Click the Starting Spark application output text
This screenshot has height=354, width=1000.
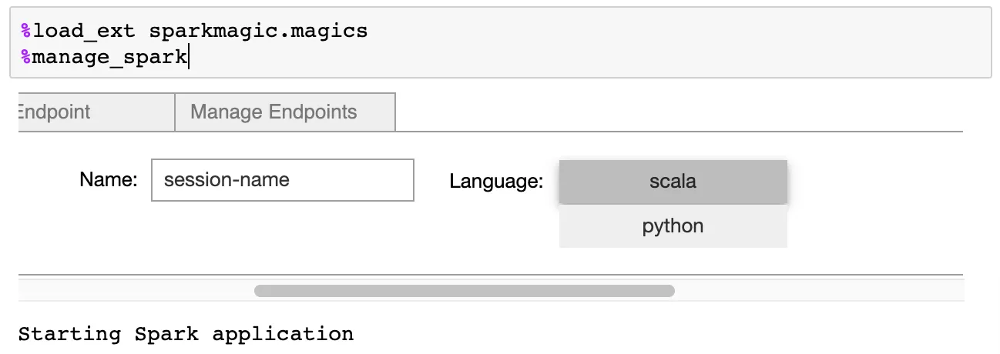[186, 334]
